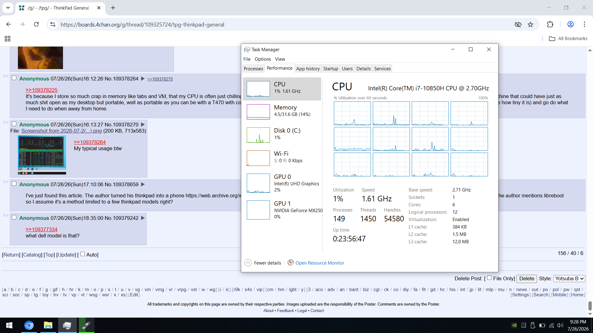The height and width of the screenshot is (333, 593).
Task: Open the volume icon in system tray
Action: [x=560, y=325]
